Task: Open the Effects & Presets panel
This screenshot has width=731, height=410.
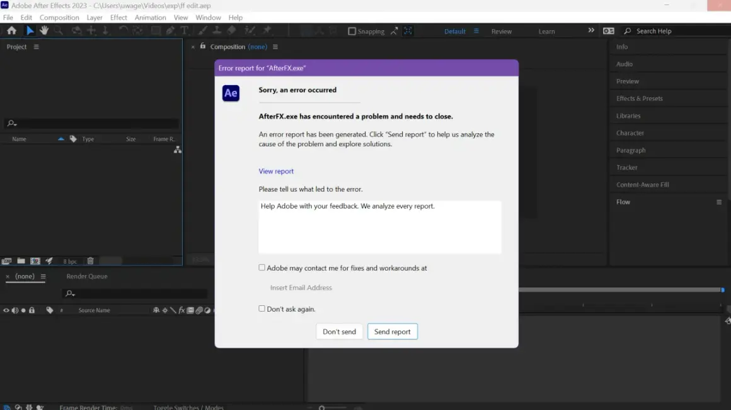Action: coord(639,98)
